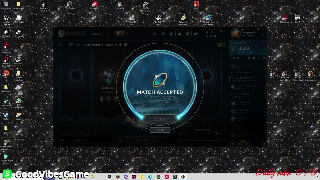Add RP with the plus button
Image resolution: width=320 pixels, height=180 pixels.
(221, 32)
